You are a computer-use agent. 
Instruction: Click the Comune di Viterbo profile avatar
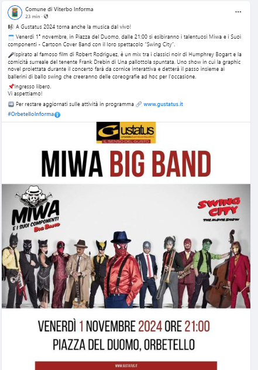[15, 12]
